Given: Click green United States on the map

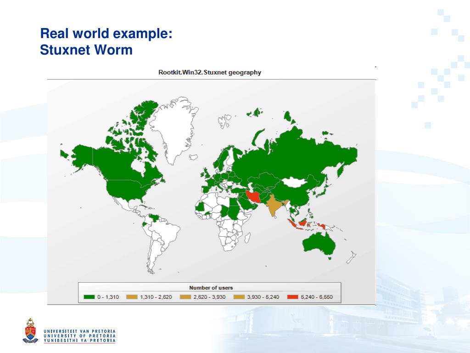Looking at the screenshot, I should [x=126, y=190].
